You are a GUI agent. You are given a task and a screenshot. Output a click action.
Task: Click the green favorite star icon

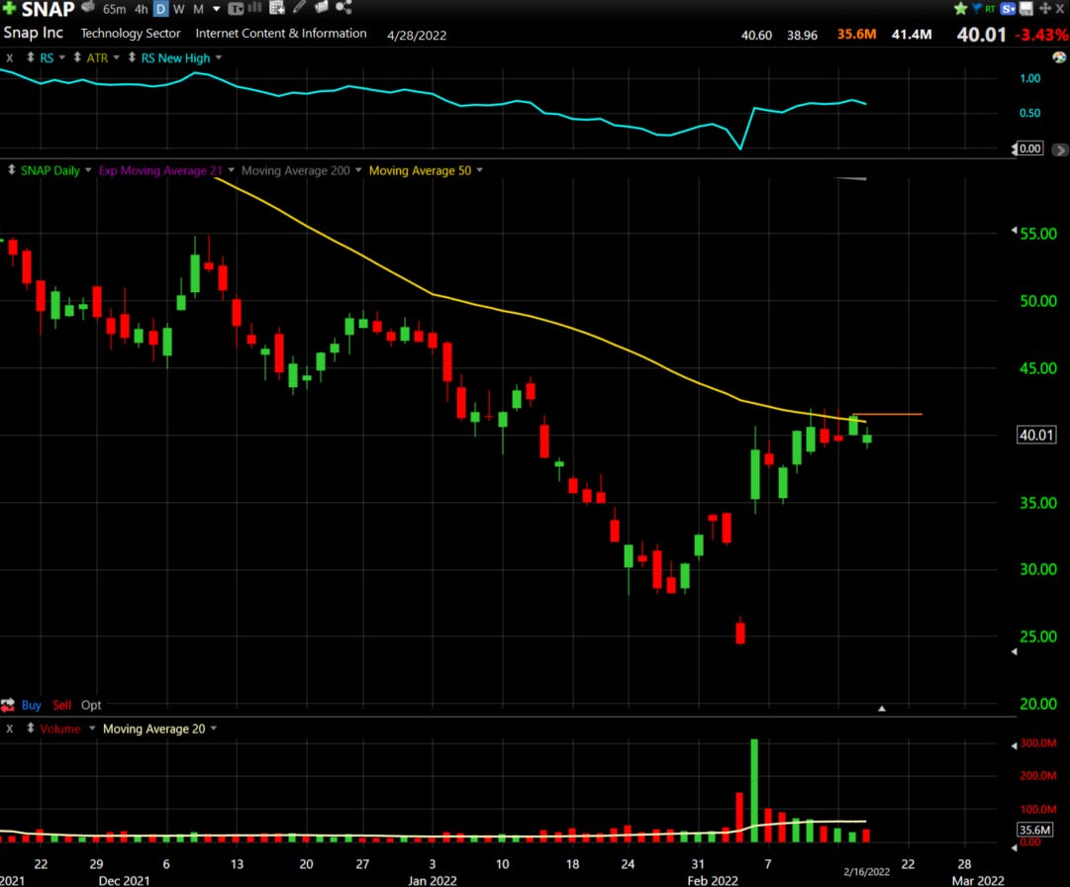tap(961, 8)
